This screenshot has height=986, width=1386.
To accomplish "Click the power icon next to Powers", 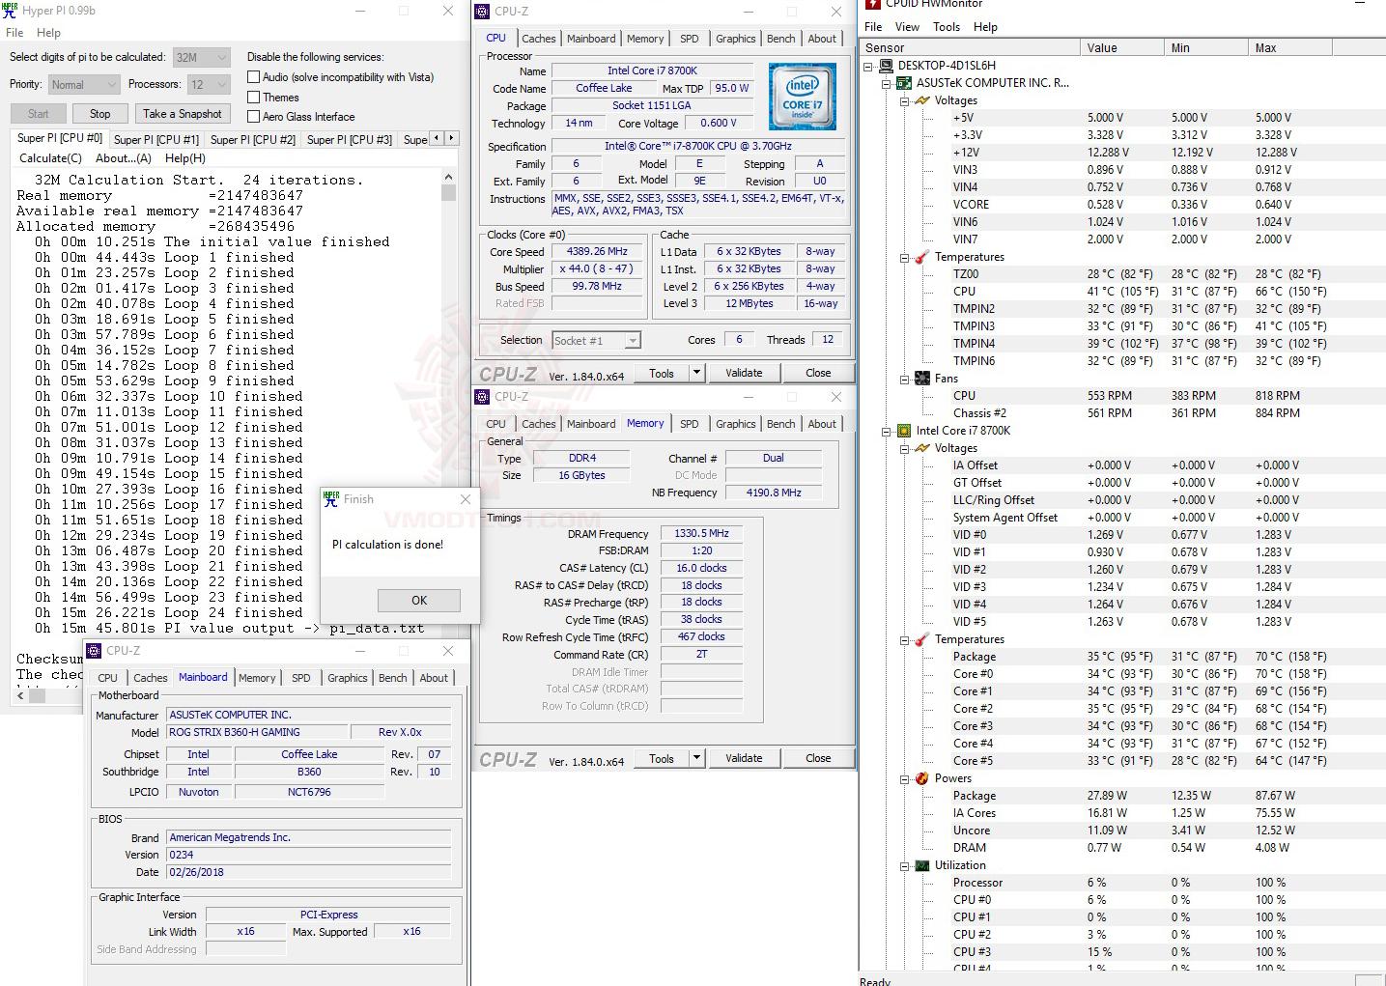I will (x=920, y=777).
